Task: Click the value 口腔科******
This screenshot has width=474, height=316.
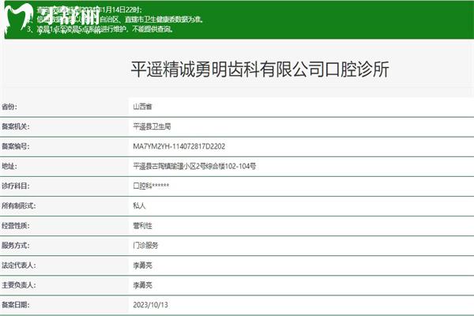Action: coord(151,186)
